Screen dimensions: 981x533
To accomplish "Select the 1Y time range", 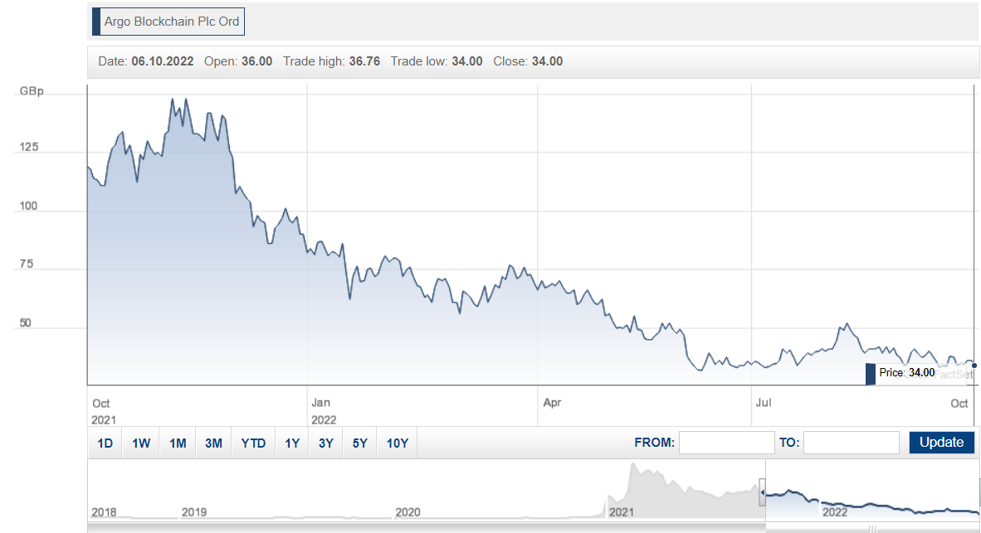I will [292, 443].
